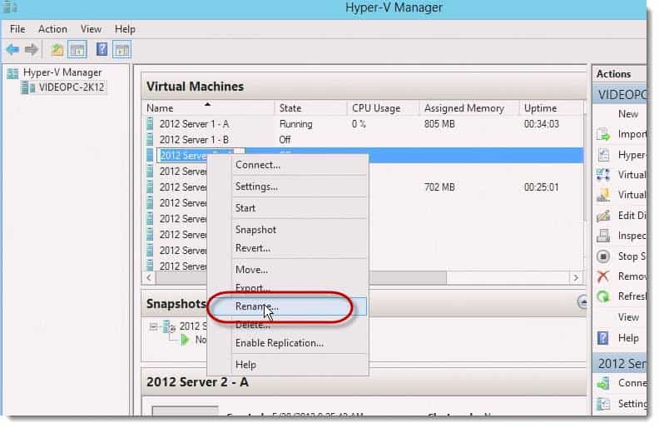Open the Help menu in the menu bar
This screenshot has width=659, height=428.
125,29
